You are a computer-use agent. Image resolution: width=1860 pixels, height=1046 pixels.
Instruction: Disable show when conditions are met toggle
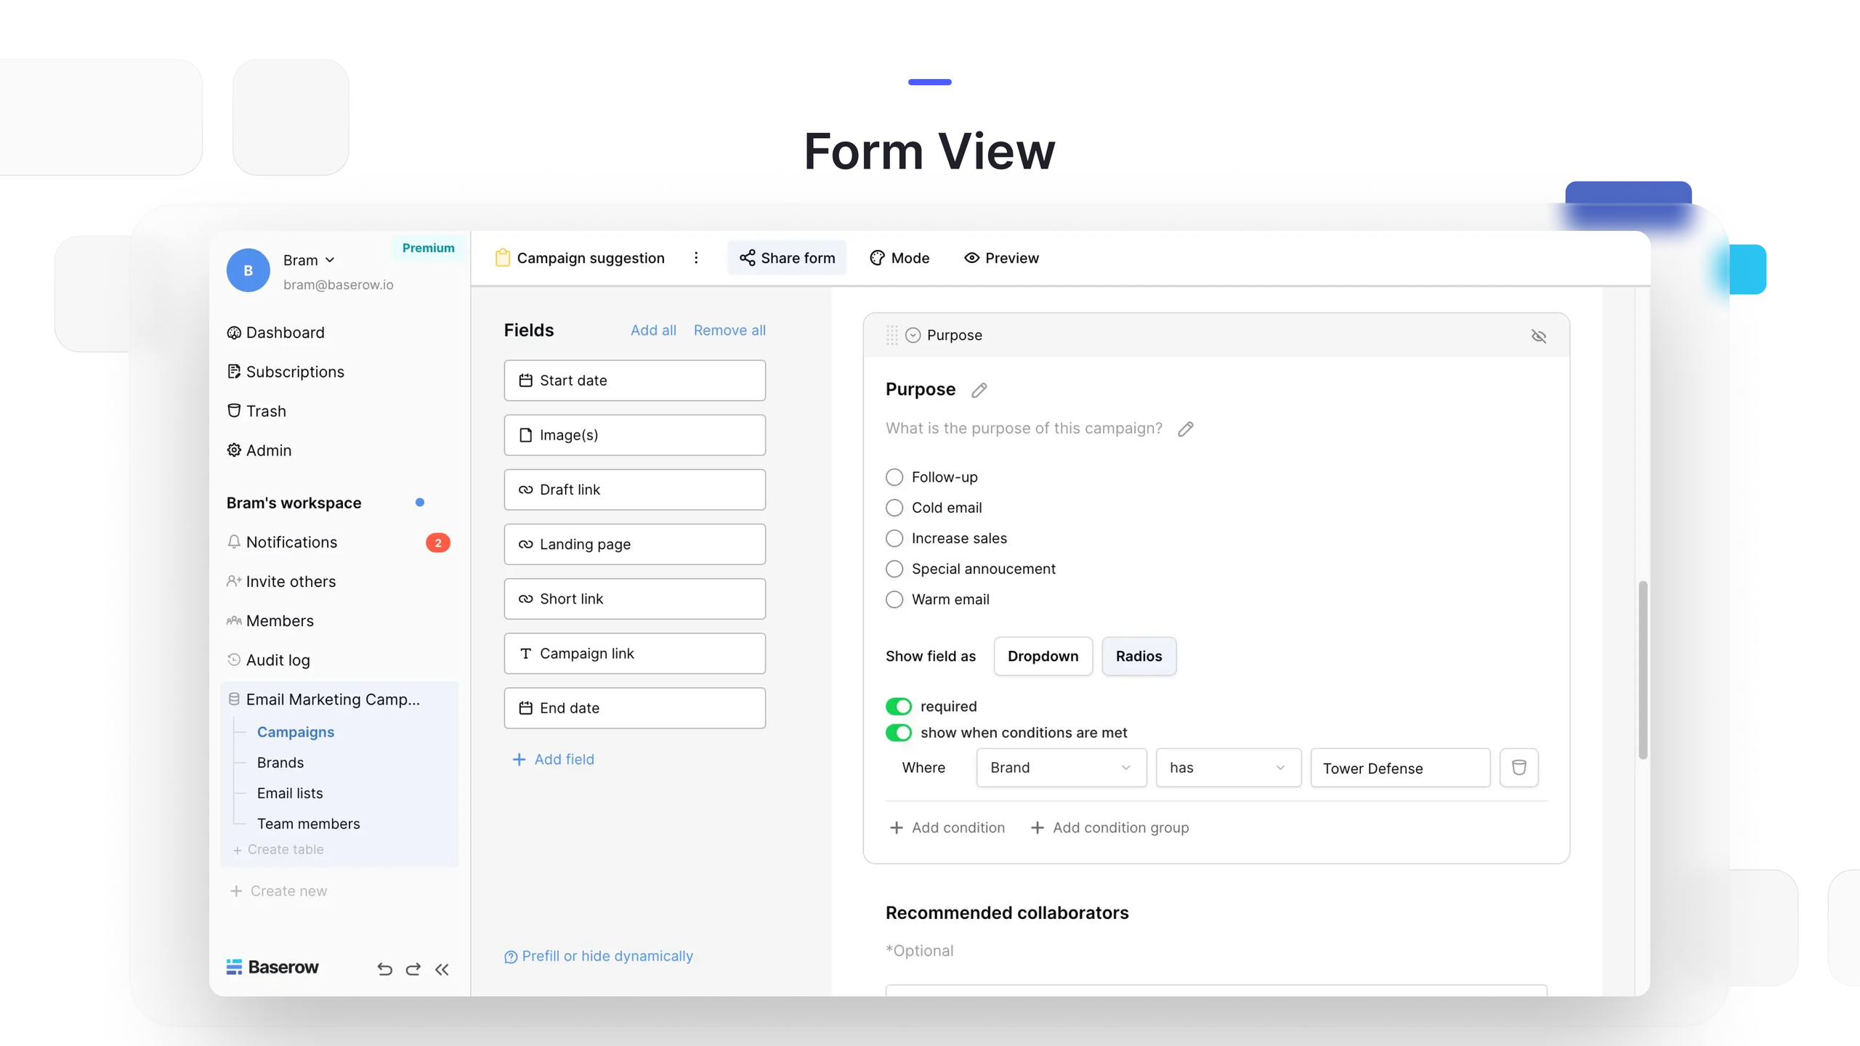click(899, 732)
